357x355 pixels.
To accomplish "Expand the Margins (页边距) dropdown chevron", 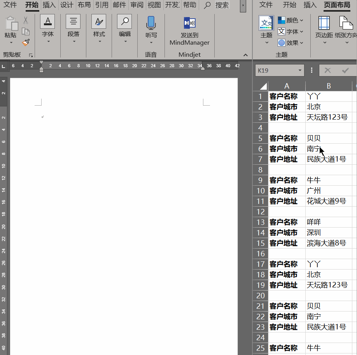I will [x=325, y=42].
